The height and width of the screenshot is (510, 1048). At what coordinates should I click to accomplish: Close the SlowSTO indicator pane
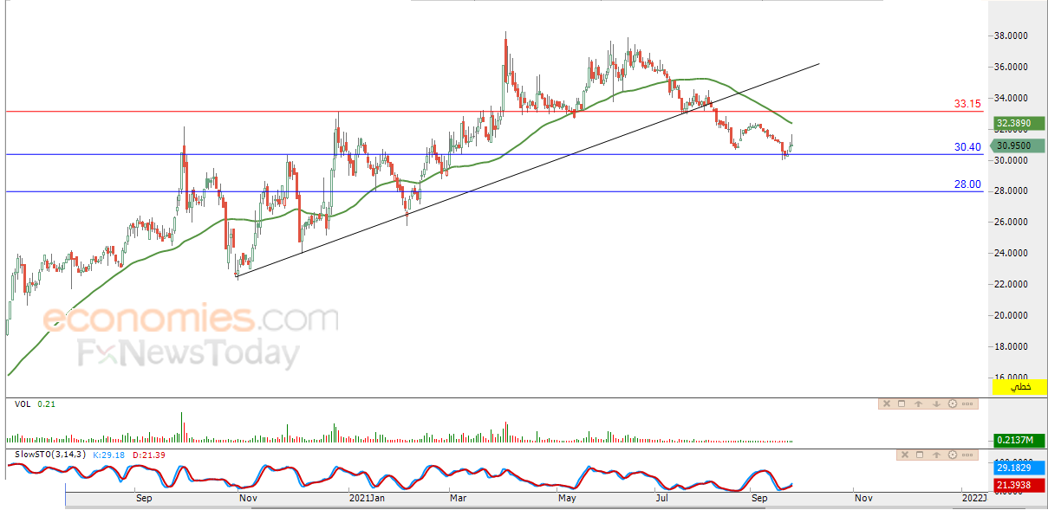point(905,455)
